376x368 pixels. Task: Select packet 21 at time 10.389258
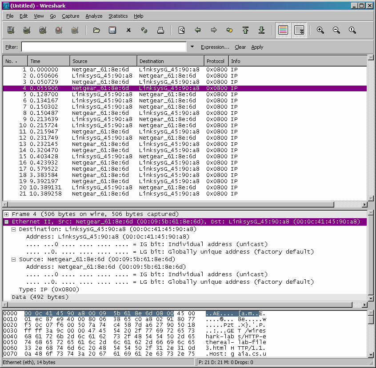click(185, 194)
